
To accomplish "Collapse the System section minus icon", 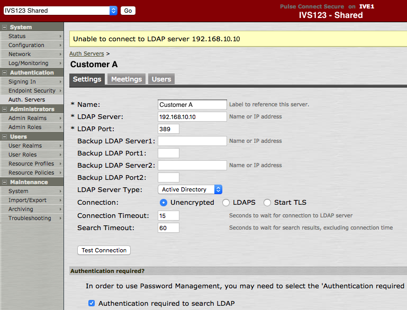I will tap(4, 27).
